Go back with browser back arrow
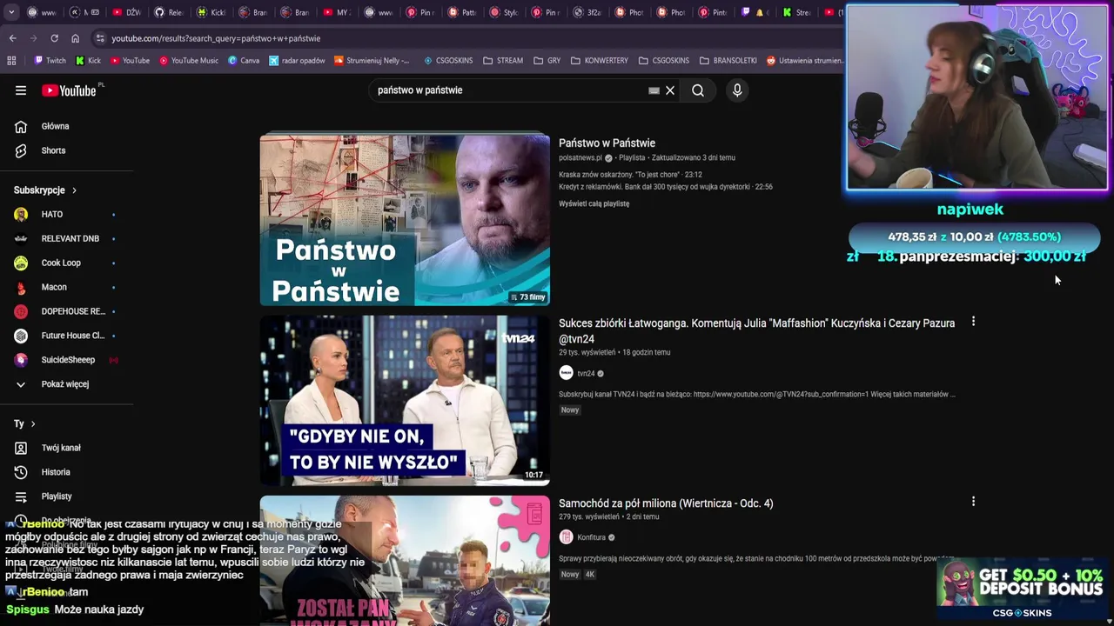The image size is (1114, 626). click(x=12, y=38)
